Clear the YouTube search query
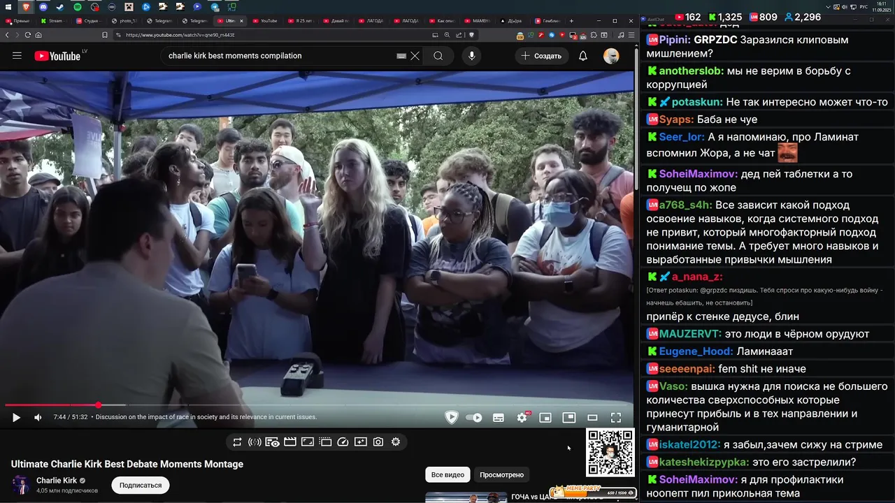Image resolution: width=895 pixels, height=503 pixels. tap(415, 56)
